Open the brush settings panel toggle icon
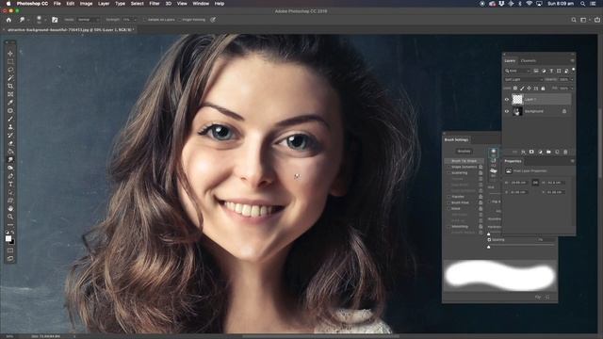The image size is (603, 339). pyautogui.click(x=55, y=20)
